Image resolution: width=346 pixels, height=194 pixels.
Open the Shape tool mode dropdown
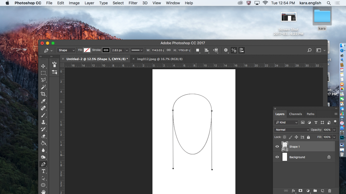click(x=66, y=50)
